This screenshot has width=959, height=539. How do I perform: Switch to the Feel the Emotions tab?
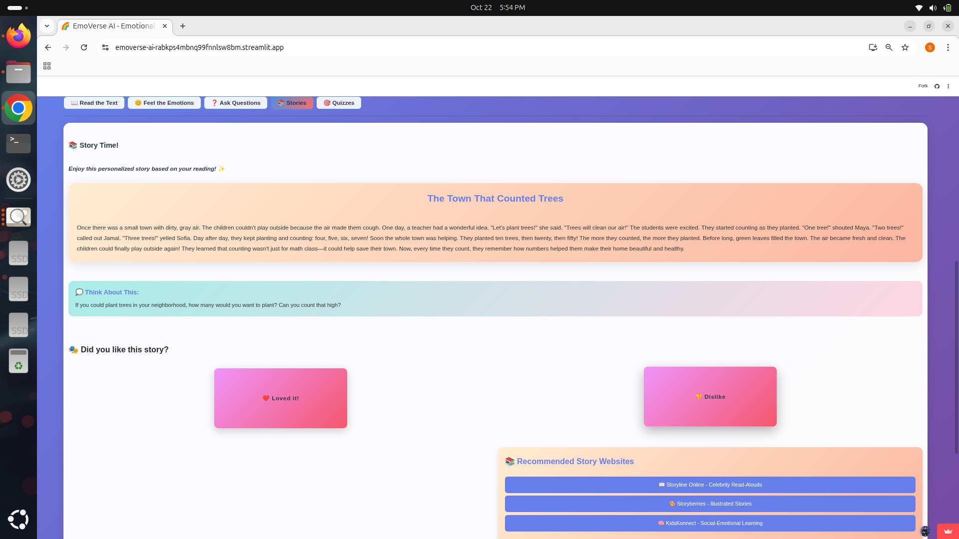164,103
